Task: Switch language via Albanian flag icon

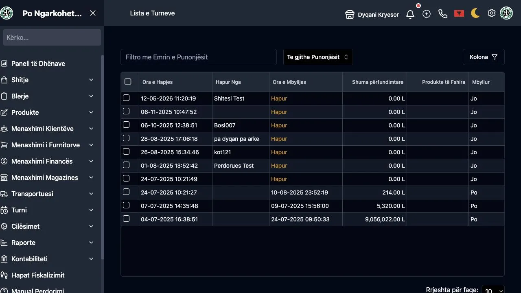Action: [459, 14]
